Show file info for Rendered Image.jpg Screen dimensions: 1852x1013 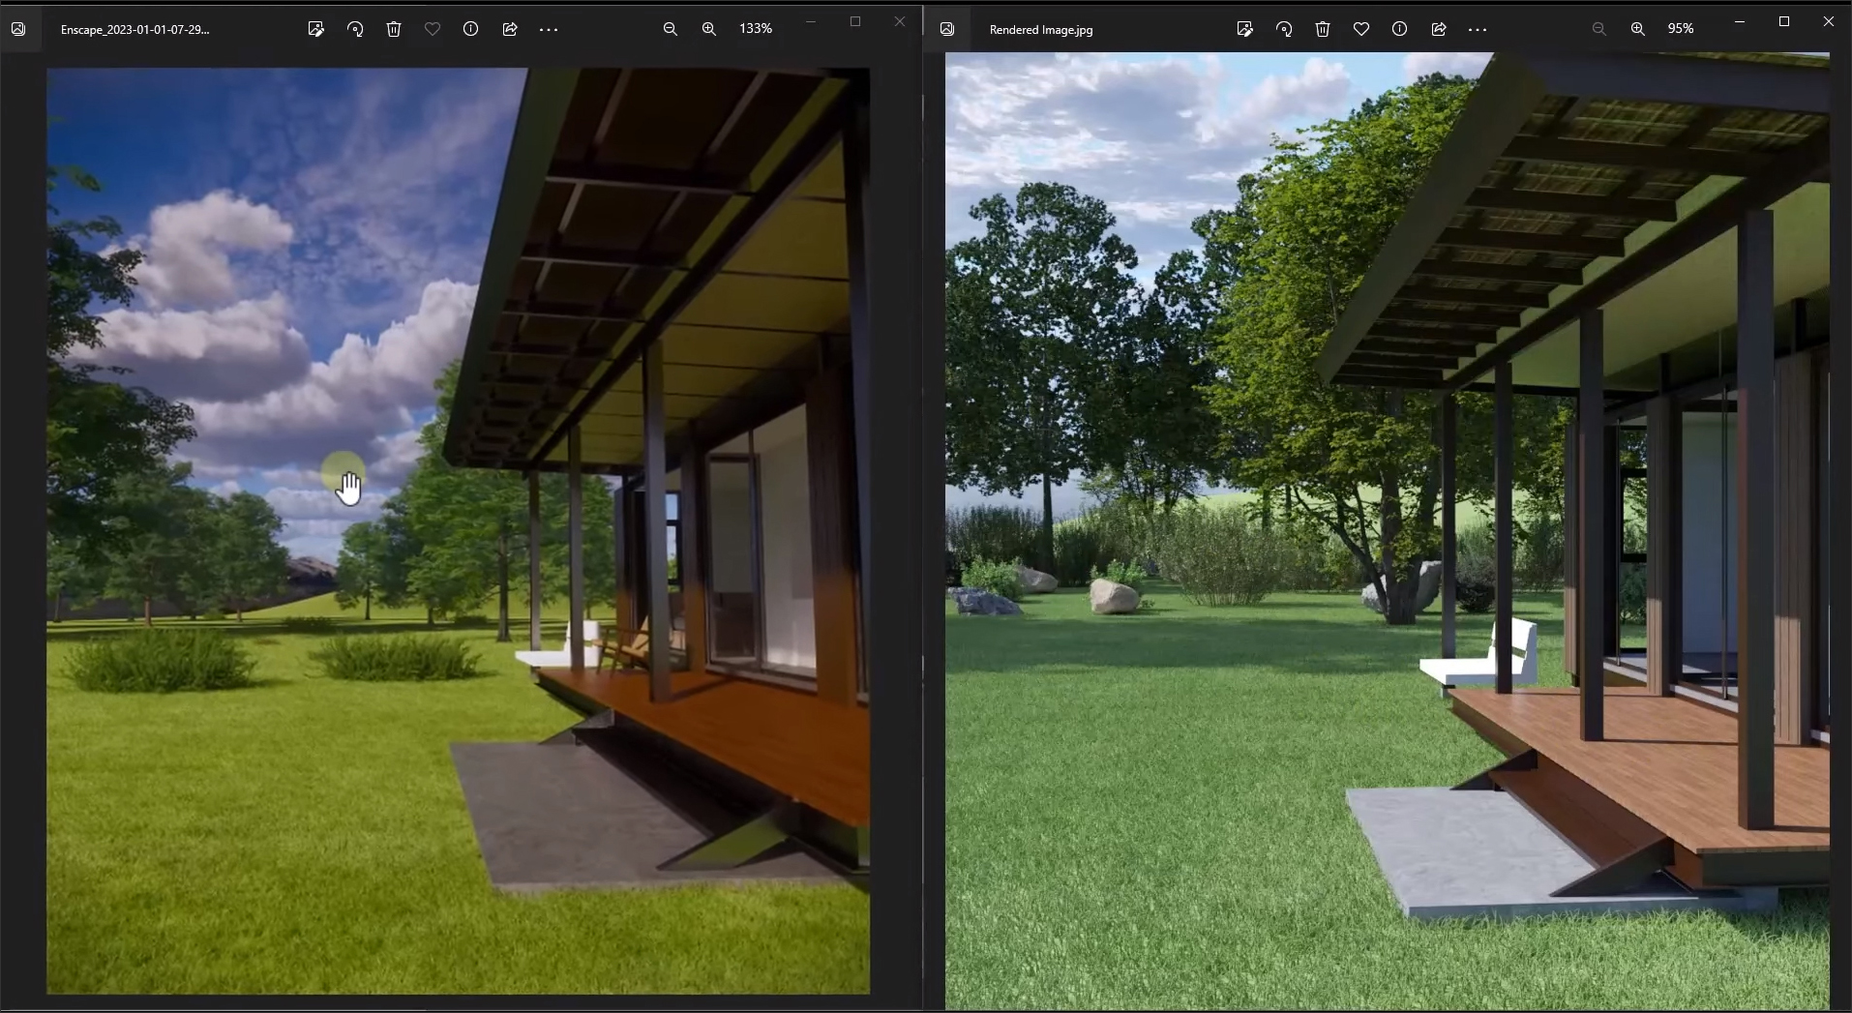click(1400, 29)
